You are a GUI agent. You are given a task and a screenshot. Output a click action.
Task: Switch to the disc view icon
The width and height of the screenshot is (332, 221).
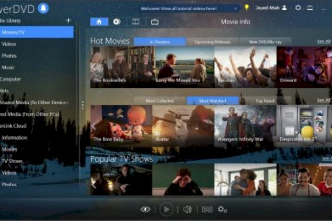coord(116,21)
